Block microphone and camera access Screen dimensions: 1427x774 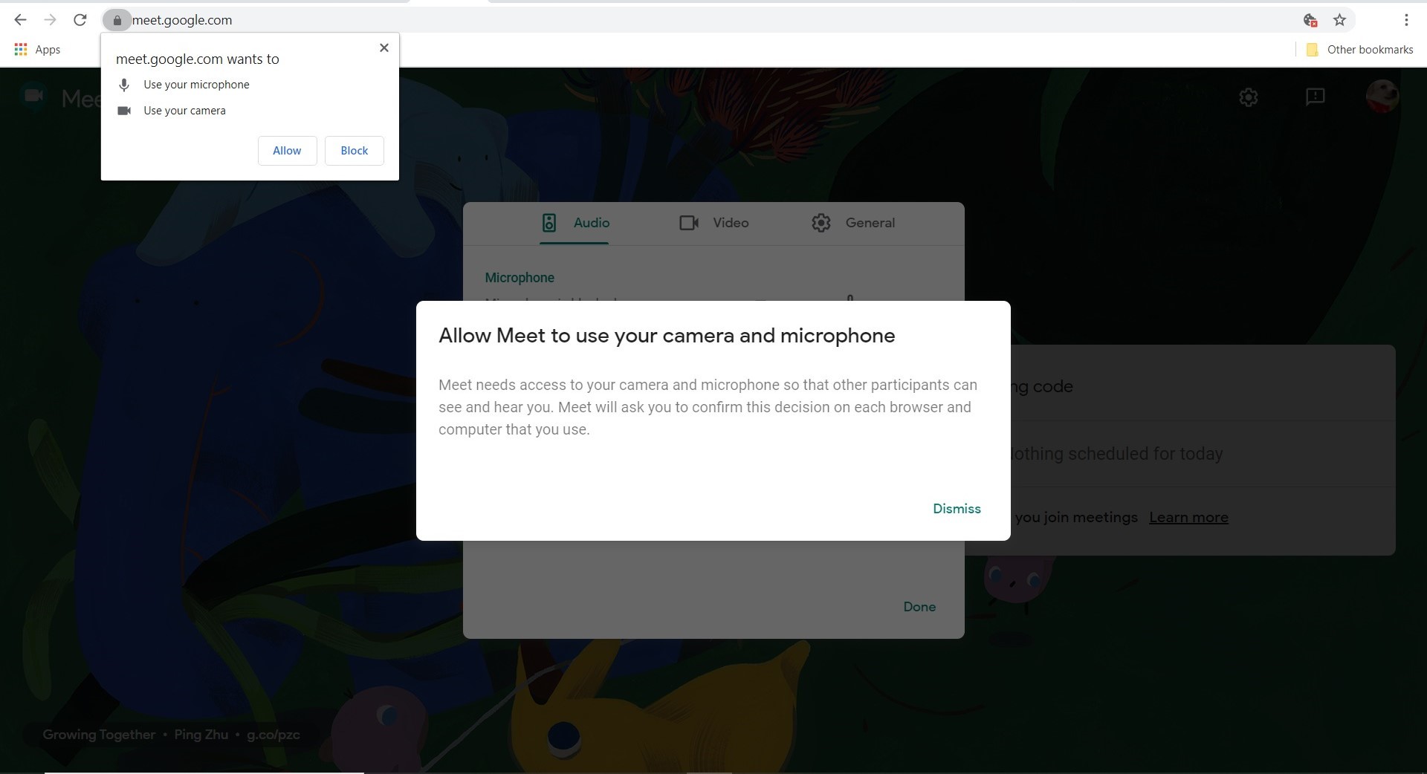(355, 151)
